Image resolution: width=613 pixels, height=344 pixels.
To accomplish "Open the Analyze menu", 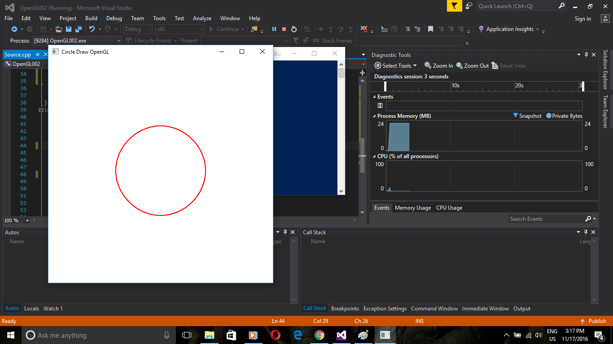I will (x=202, y=18).
